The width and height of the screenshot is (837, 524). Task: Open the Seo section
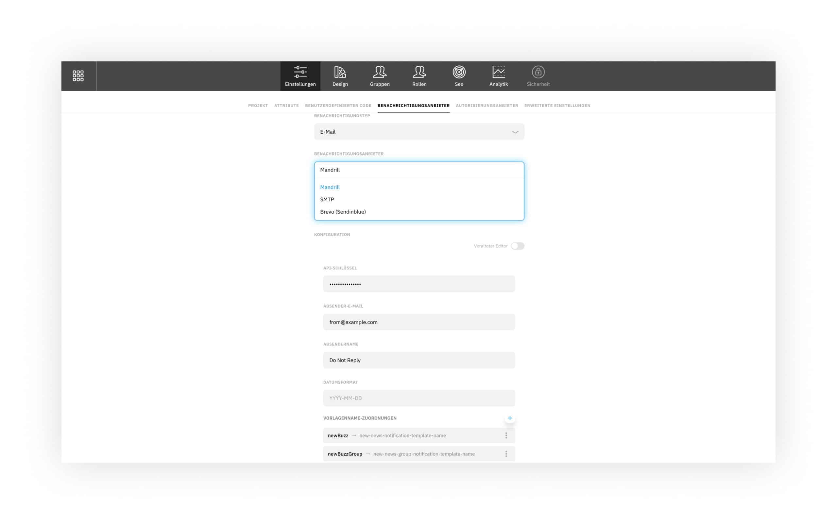(459, 76)
